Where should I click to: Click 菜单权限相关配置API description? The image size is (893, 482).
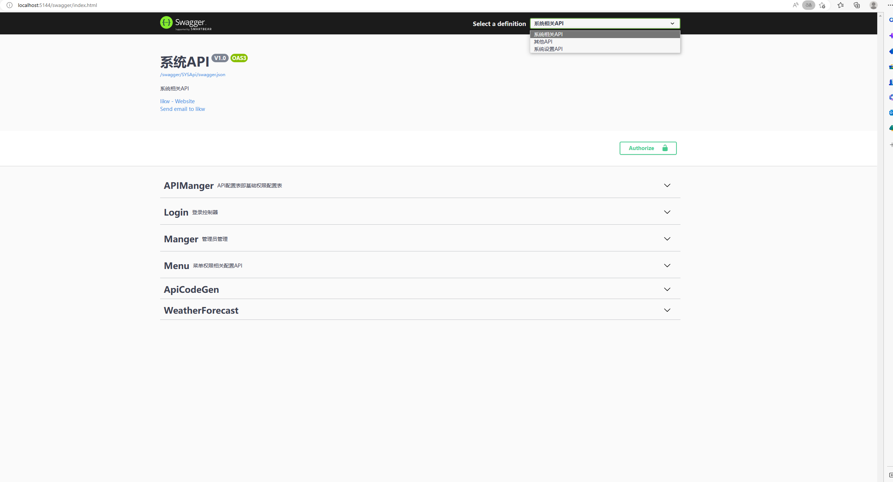[218, 266]
